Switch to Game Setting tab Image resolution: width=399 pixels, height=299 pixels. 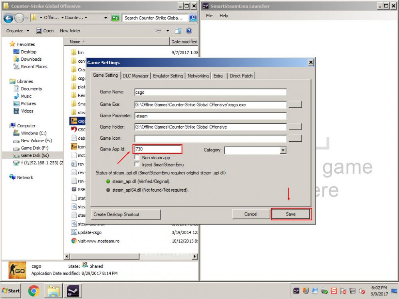point(105,75)
